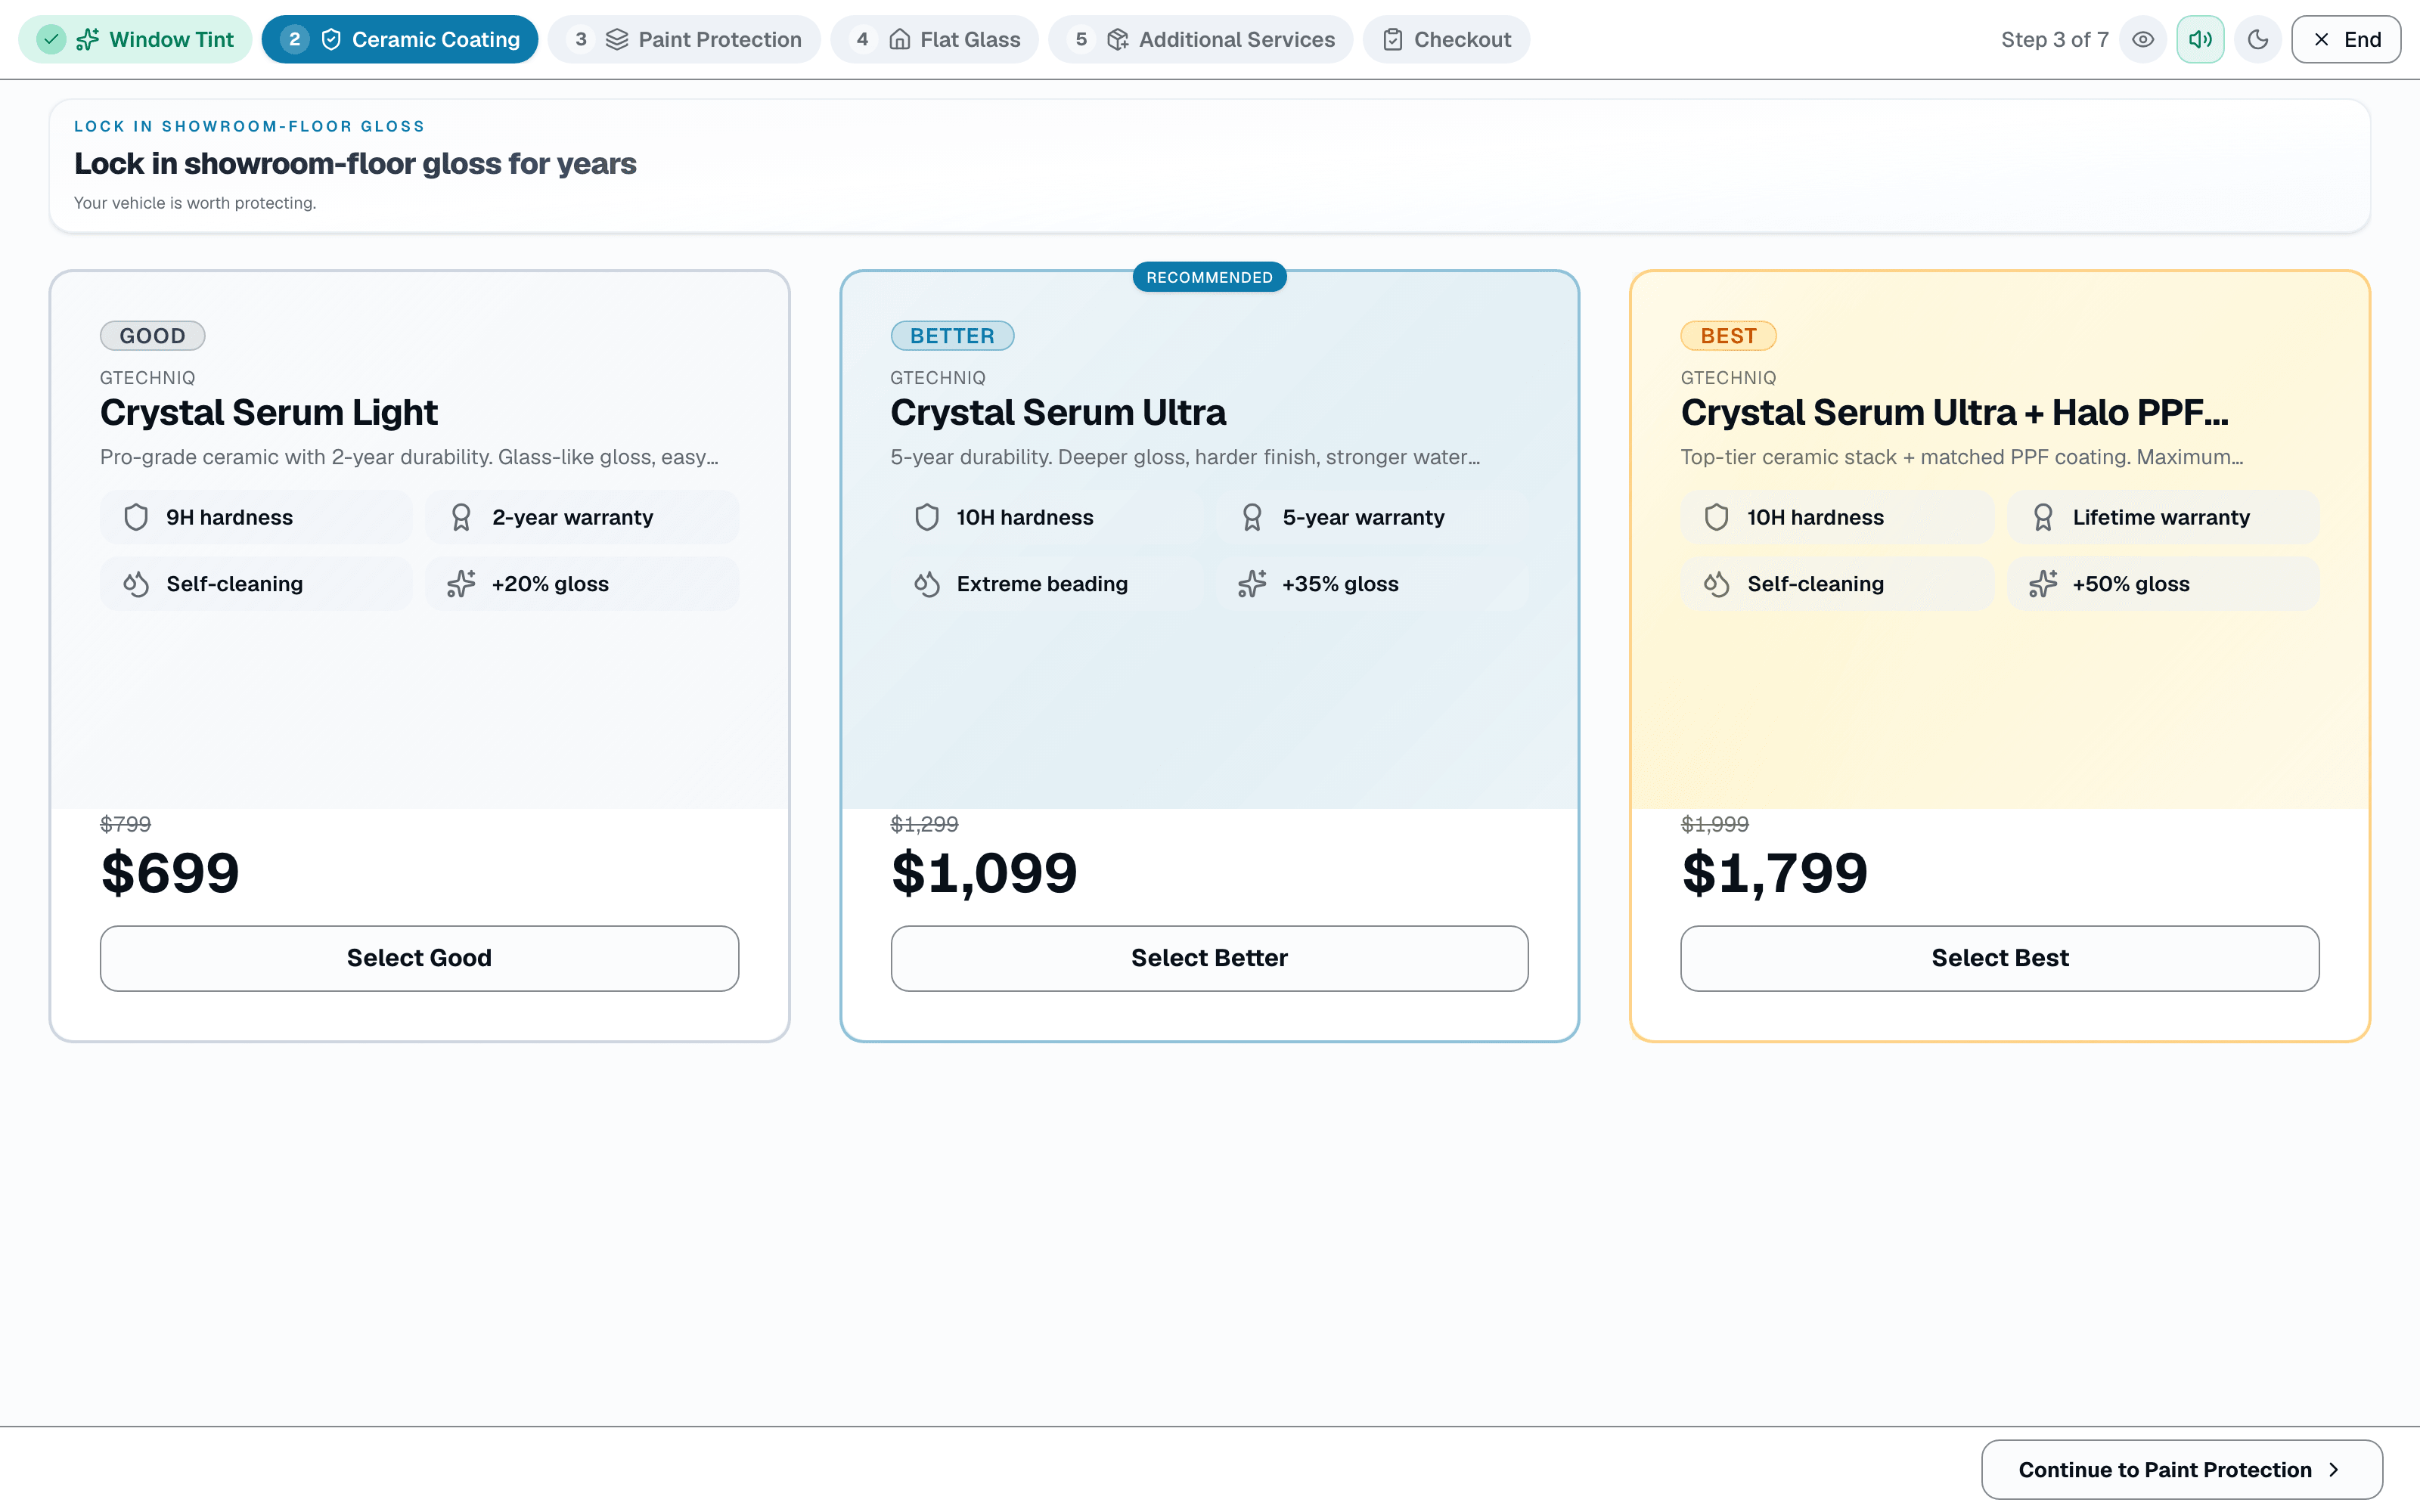Go to the Additional Services step tab
The height and width of the screenshot is (1512, 2420).
(x=1201, y=40)
